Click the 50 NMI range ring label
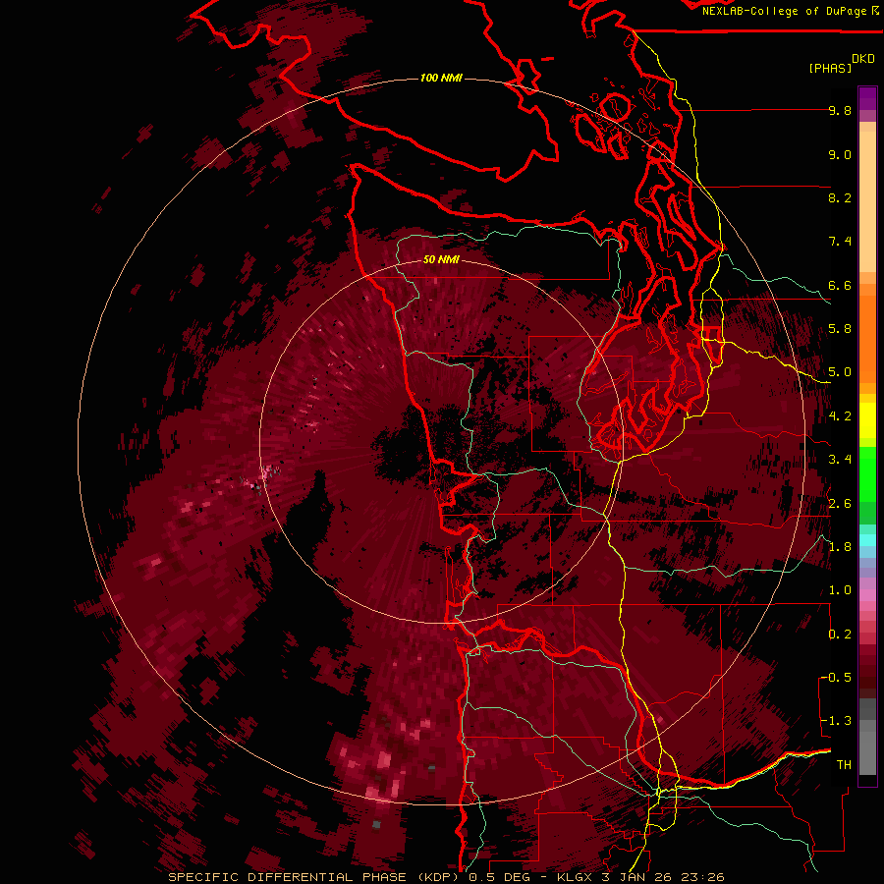 [x=441, y=259]
